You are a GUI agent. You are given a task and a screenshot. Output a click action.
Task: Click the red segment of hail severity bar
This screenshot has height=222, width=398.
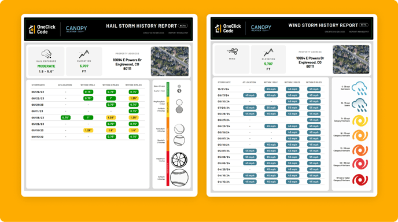coord(168,168)
